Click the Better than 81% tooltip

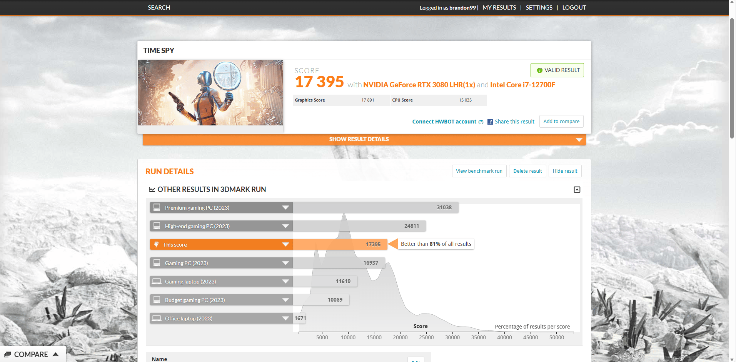click(436, 244)
